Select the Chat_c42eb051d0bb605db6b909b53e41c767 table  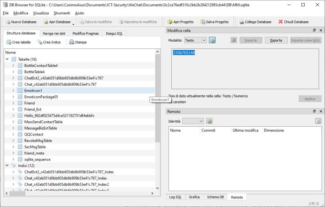pyautogui.click(x=60, y=84)
